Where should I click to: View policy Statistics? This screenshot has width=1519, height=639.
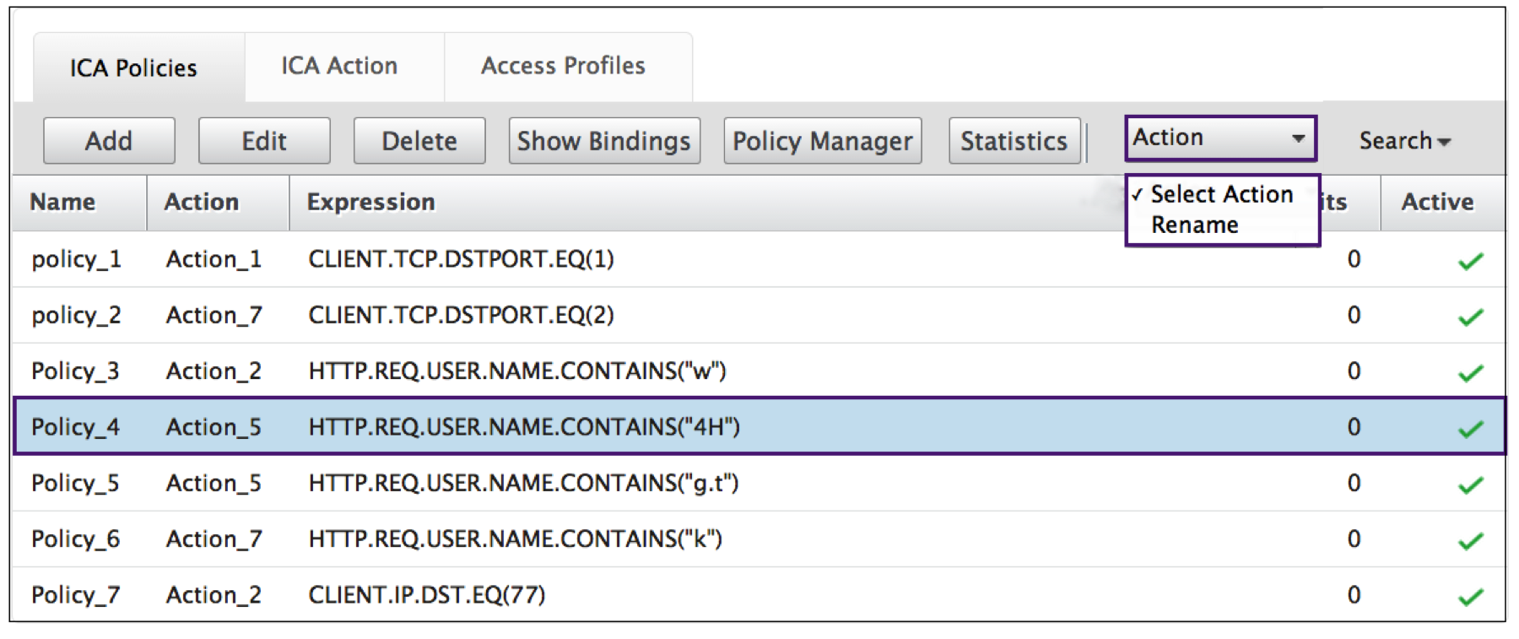[1014, 141]
